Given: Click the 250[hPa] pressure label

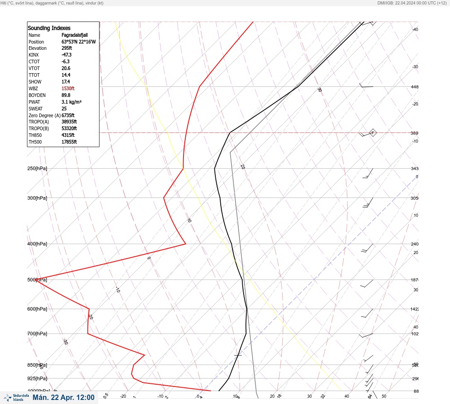Looking at the screenshot, I should tap(37, 168).
